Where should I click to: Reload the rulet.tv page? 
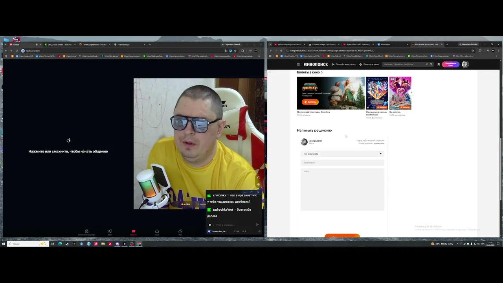pyautogui.click(x=17, y=51)
